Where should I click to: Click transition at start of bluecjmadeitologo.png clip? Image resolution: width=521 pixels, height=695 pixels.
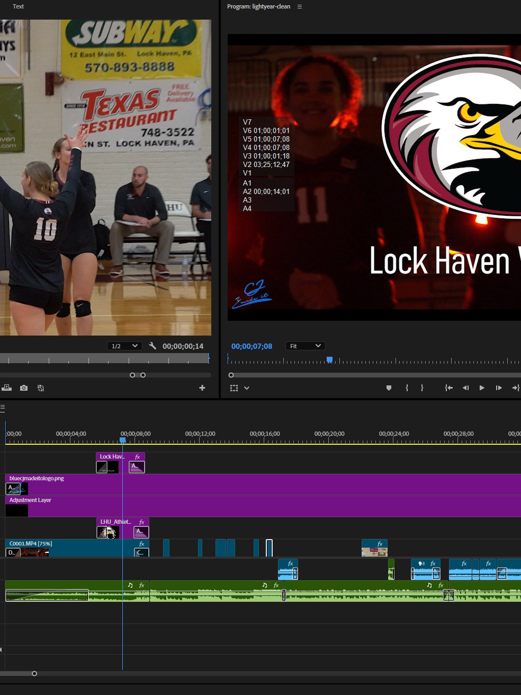click(x=14, y=488)
